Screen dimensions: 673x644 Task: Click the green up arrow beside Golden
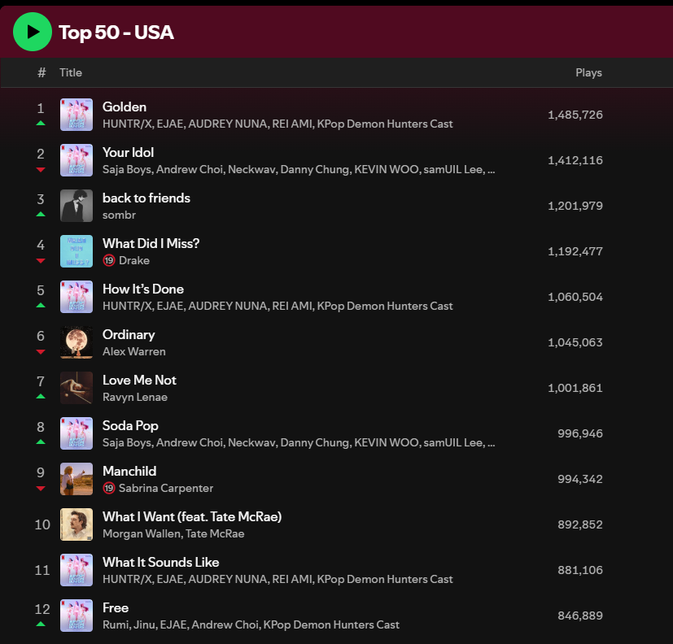click(x=40, y=123)
